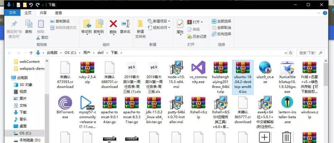Open address bar history dropdown arrow

285,53
